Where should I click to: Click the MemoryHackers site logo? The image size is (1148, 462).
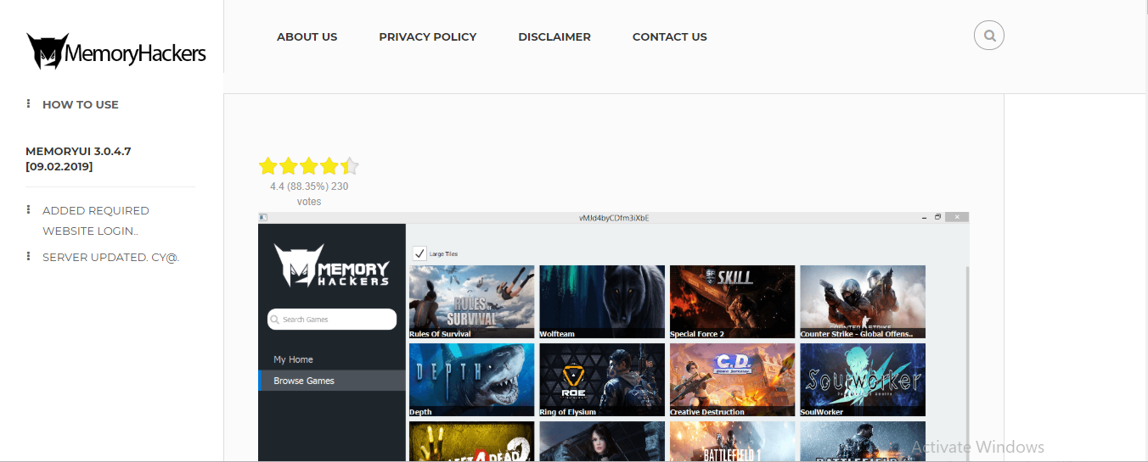(116, 52)
